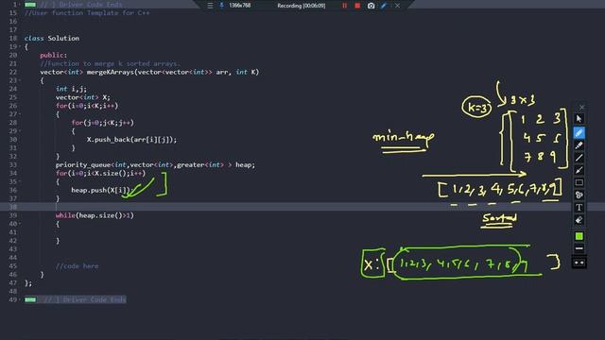Choose the highlighter marker tool

point(579,145)
